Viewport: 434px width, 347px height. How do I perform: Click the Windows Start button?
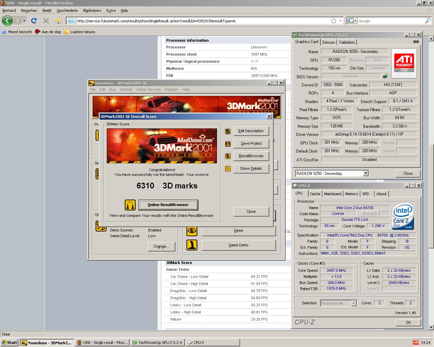[9, 342]
